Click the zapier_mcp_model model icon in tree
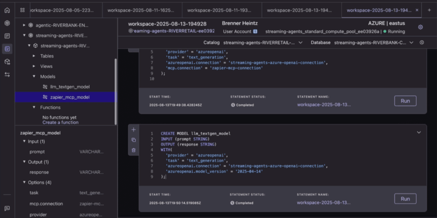Screen dimensions: 437x218 tap(45, 97)
